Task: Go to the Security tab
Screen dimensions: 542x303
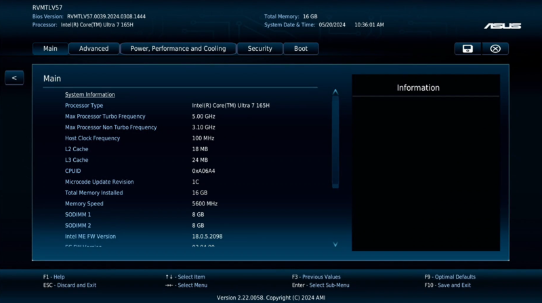Action: (259, 49)
